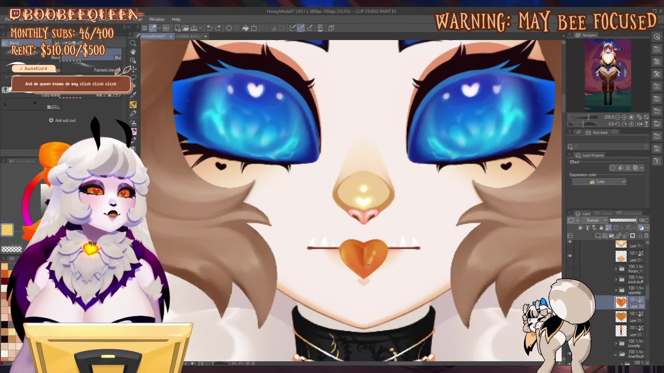
Task: Select the Eyedropper tool
Action: pos(133,95)
